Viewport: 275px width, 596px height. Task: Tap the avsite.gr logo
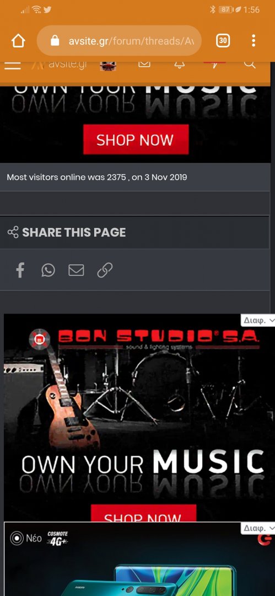[x=60, y=65]
